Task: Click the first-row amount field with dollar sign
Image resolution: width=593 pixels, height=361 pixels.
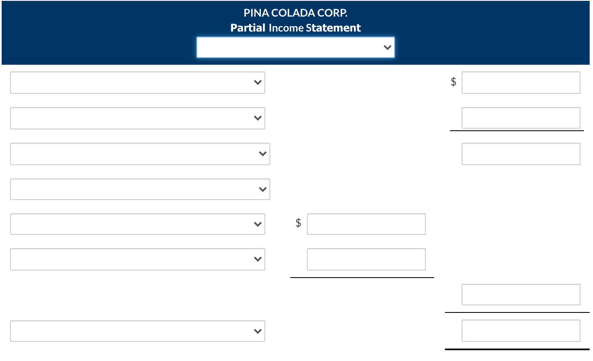Action: (x=521, y=83)
